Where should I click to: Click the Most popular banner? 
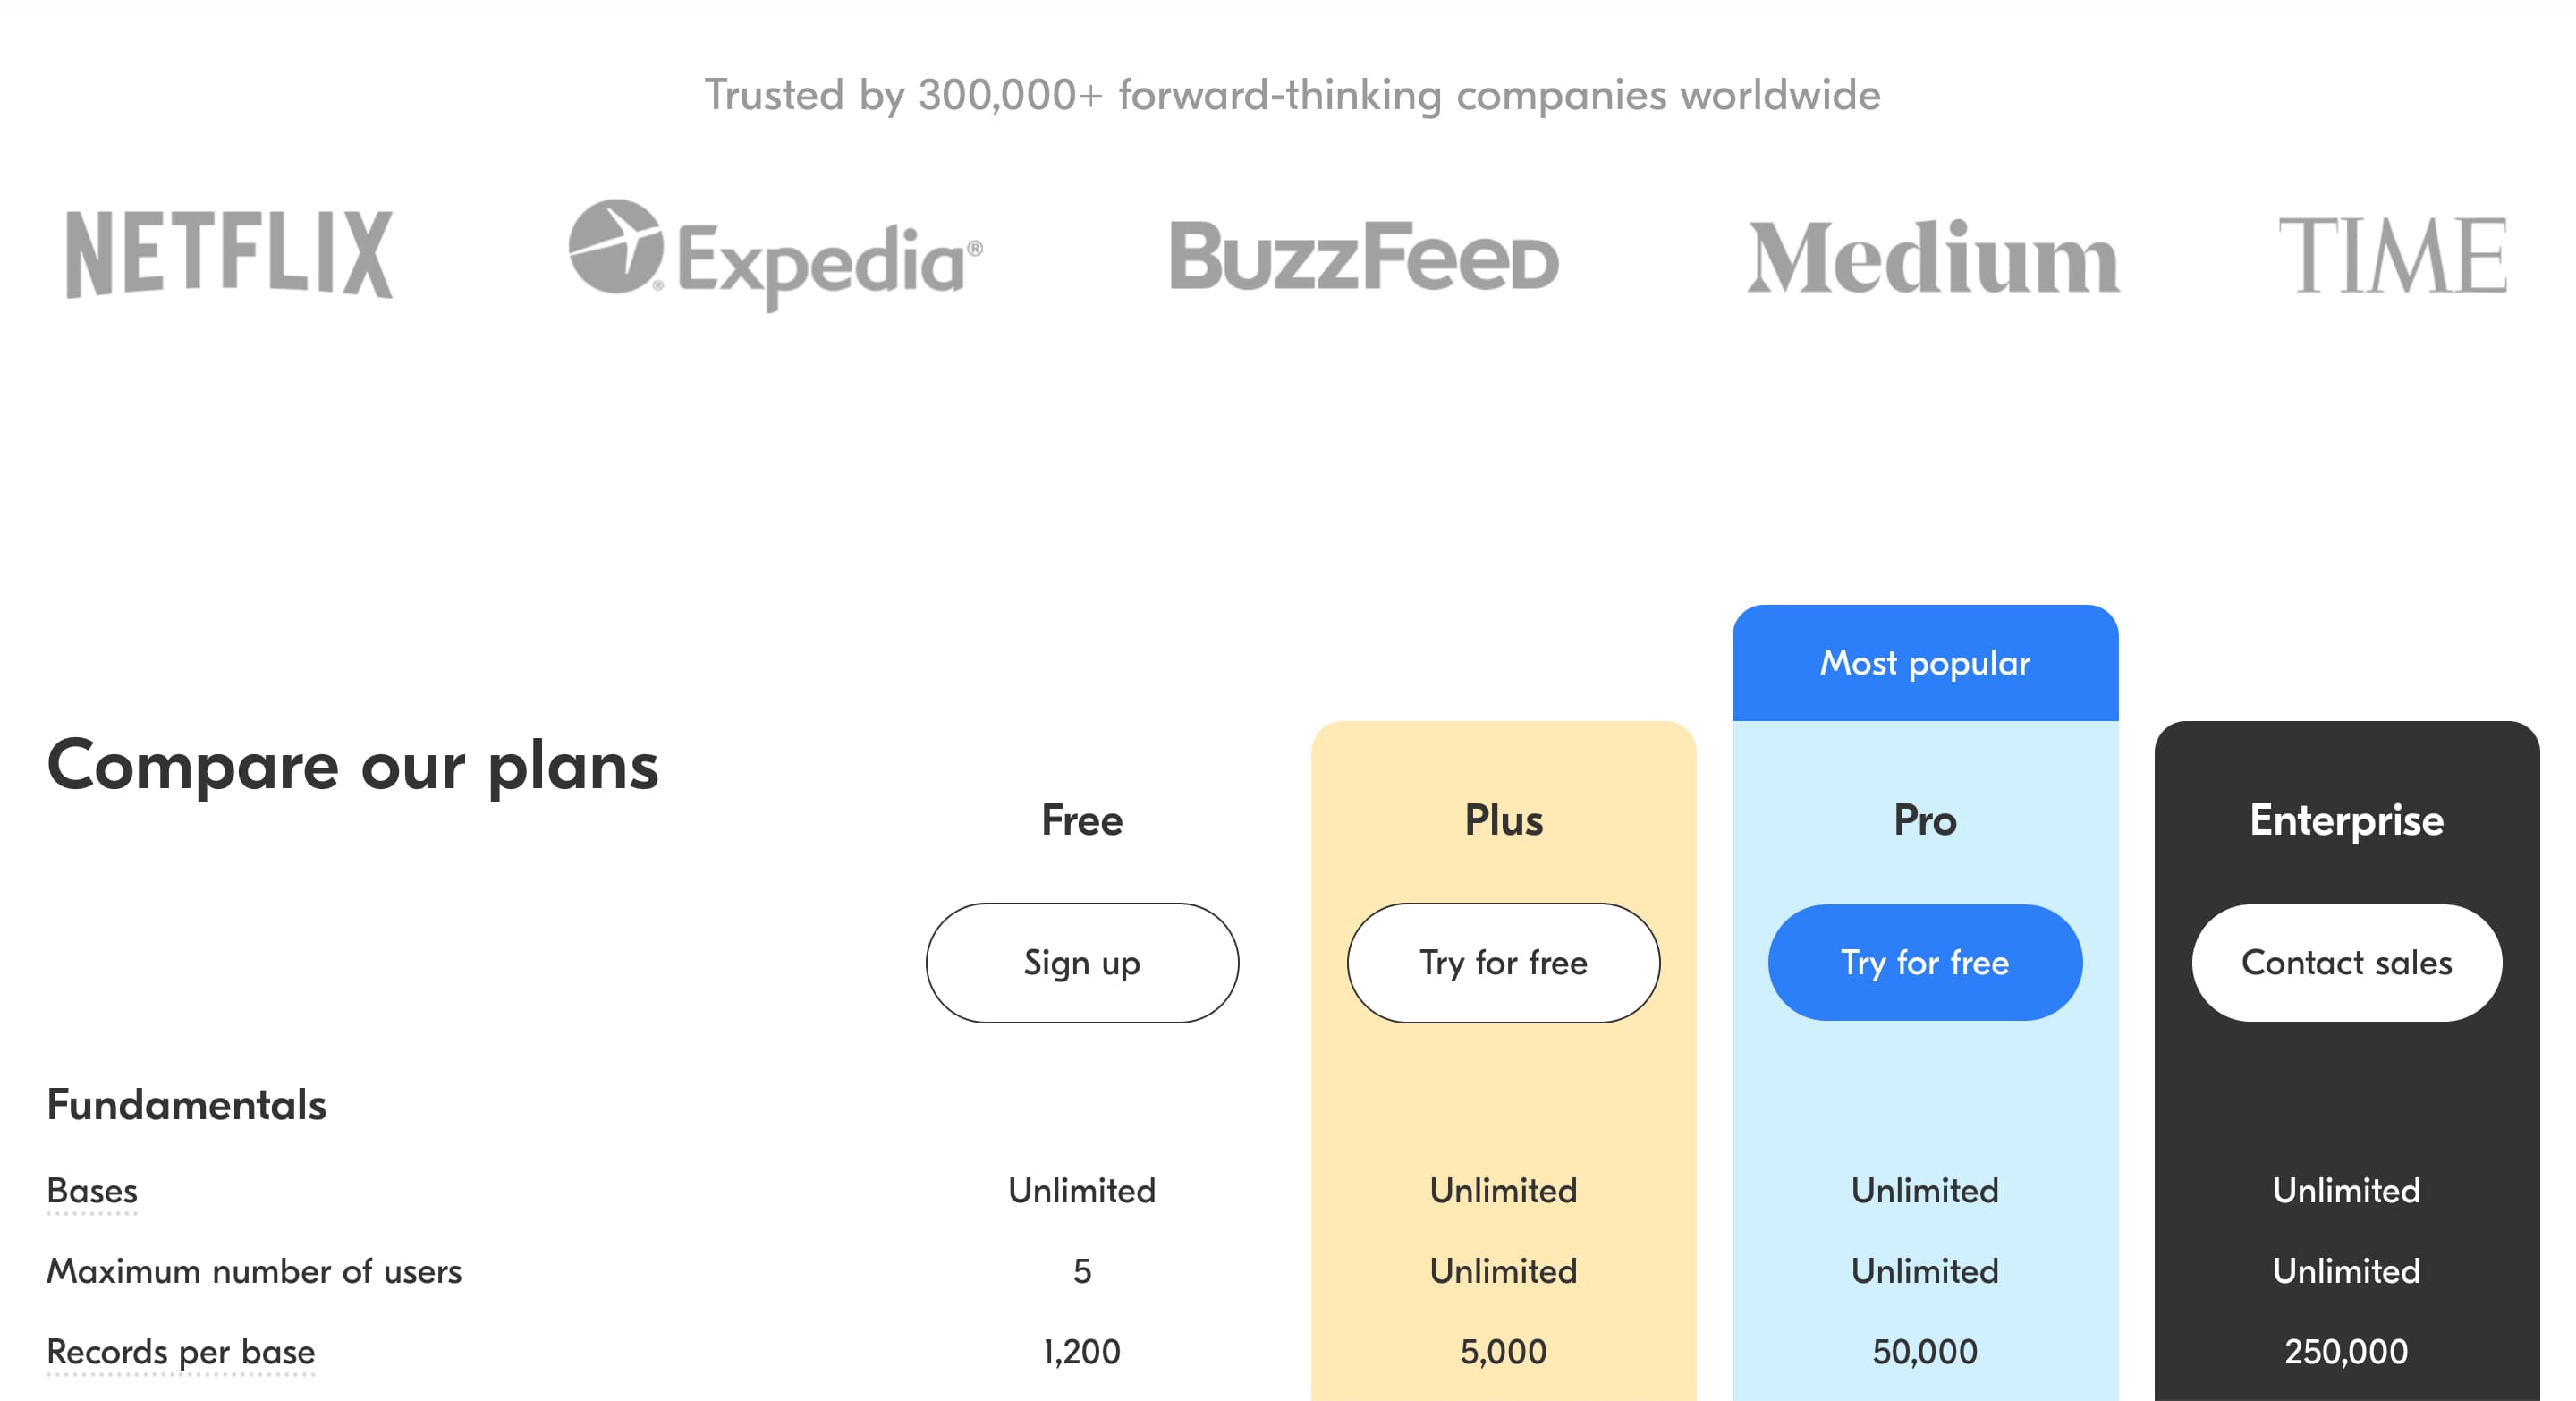(1924, 662)
